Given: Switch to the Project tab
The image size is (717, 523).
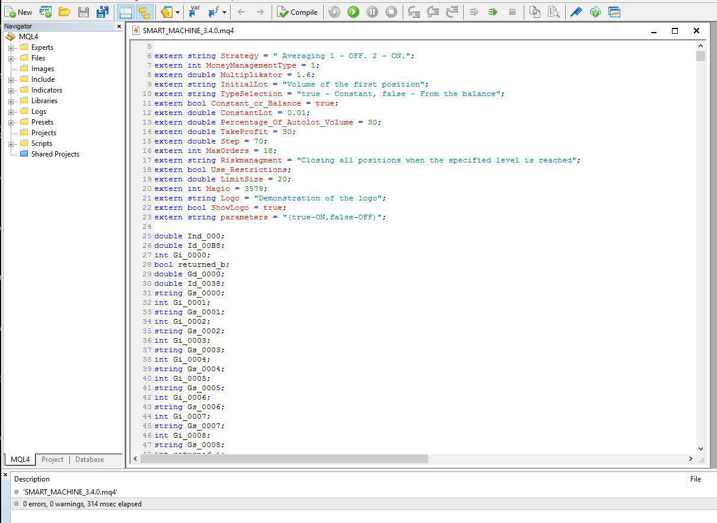Looking at the screenshot, I should [52, 460].
